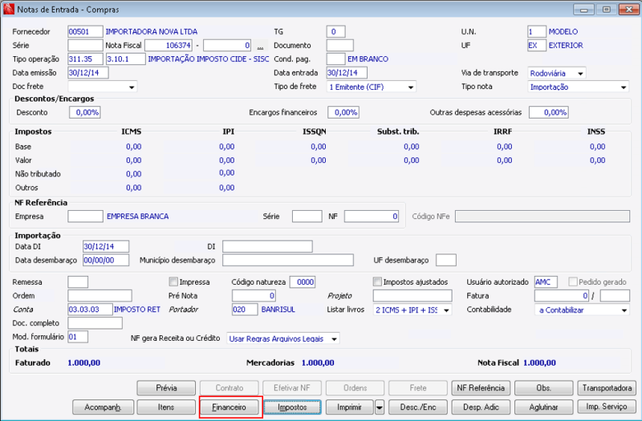Open the Transportadora button
The image size is (642, 421).
(x=607, y=388)
